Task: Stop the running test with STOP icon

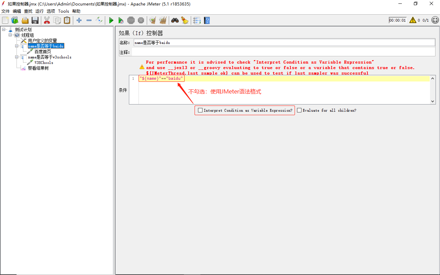Action: [x=131, y=20]
